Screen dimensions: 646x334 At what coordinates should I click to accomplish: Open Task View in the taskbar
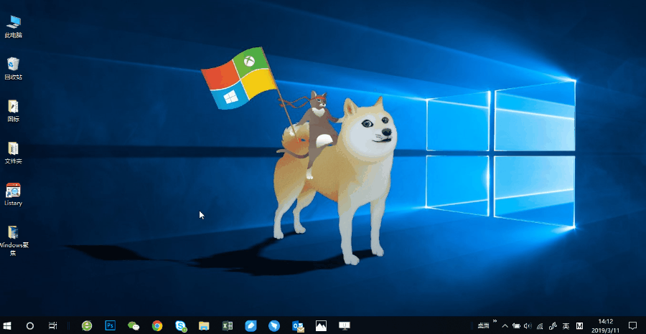[x=52, y=326]
